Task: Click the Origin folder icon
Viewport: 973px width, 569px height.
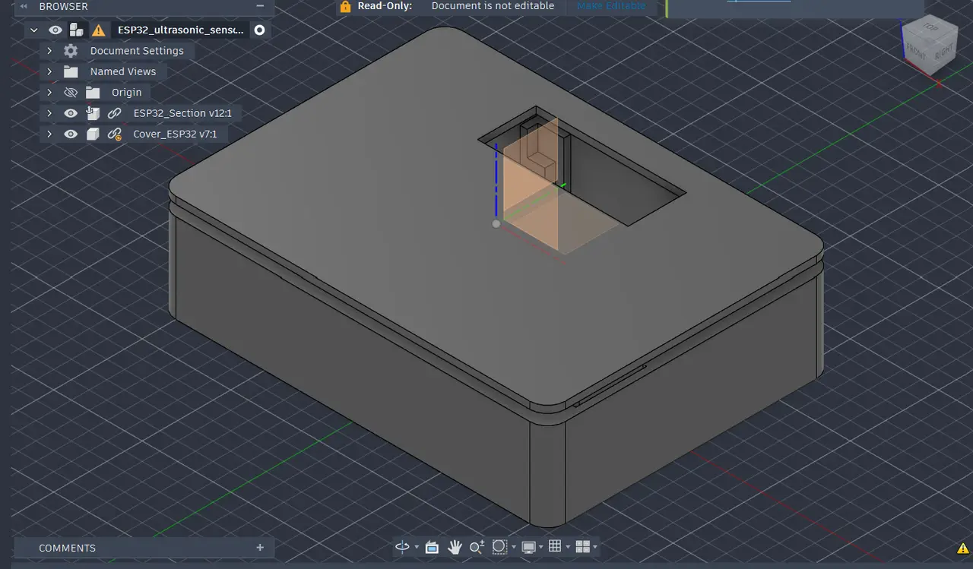Action: click(93, 93)
